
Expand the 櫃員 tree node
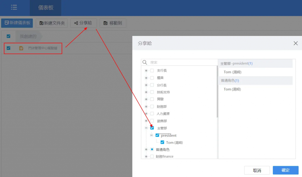pos(146,78)
